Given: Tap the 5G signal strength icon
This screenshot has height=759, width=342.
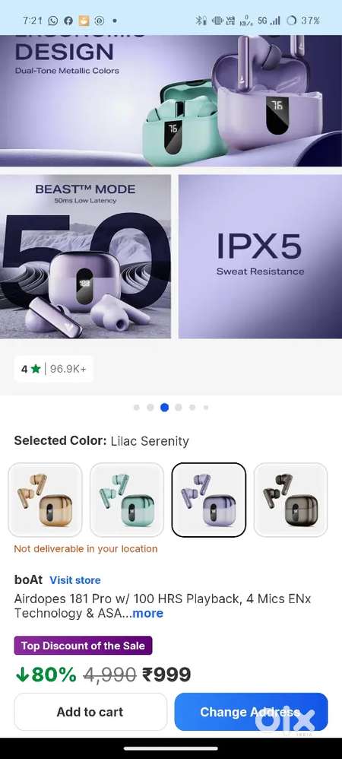Looking at the screenshot, I should (x=269, y=21).
